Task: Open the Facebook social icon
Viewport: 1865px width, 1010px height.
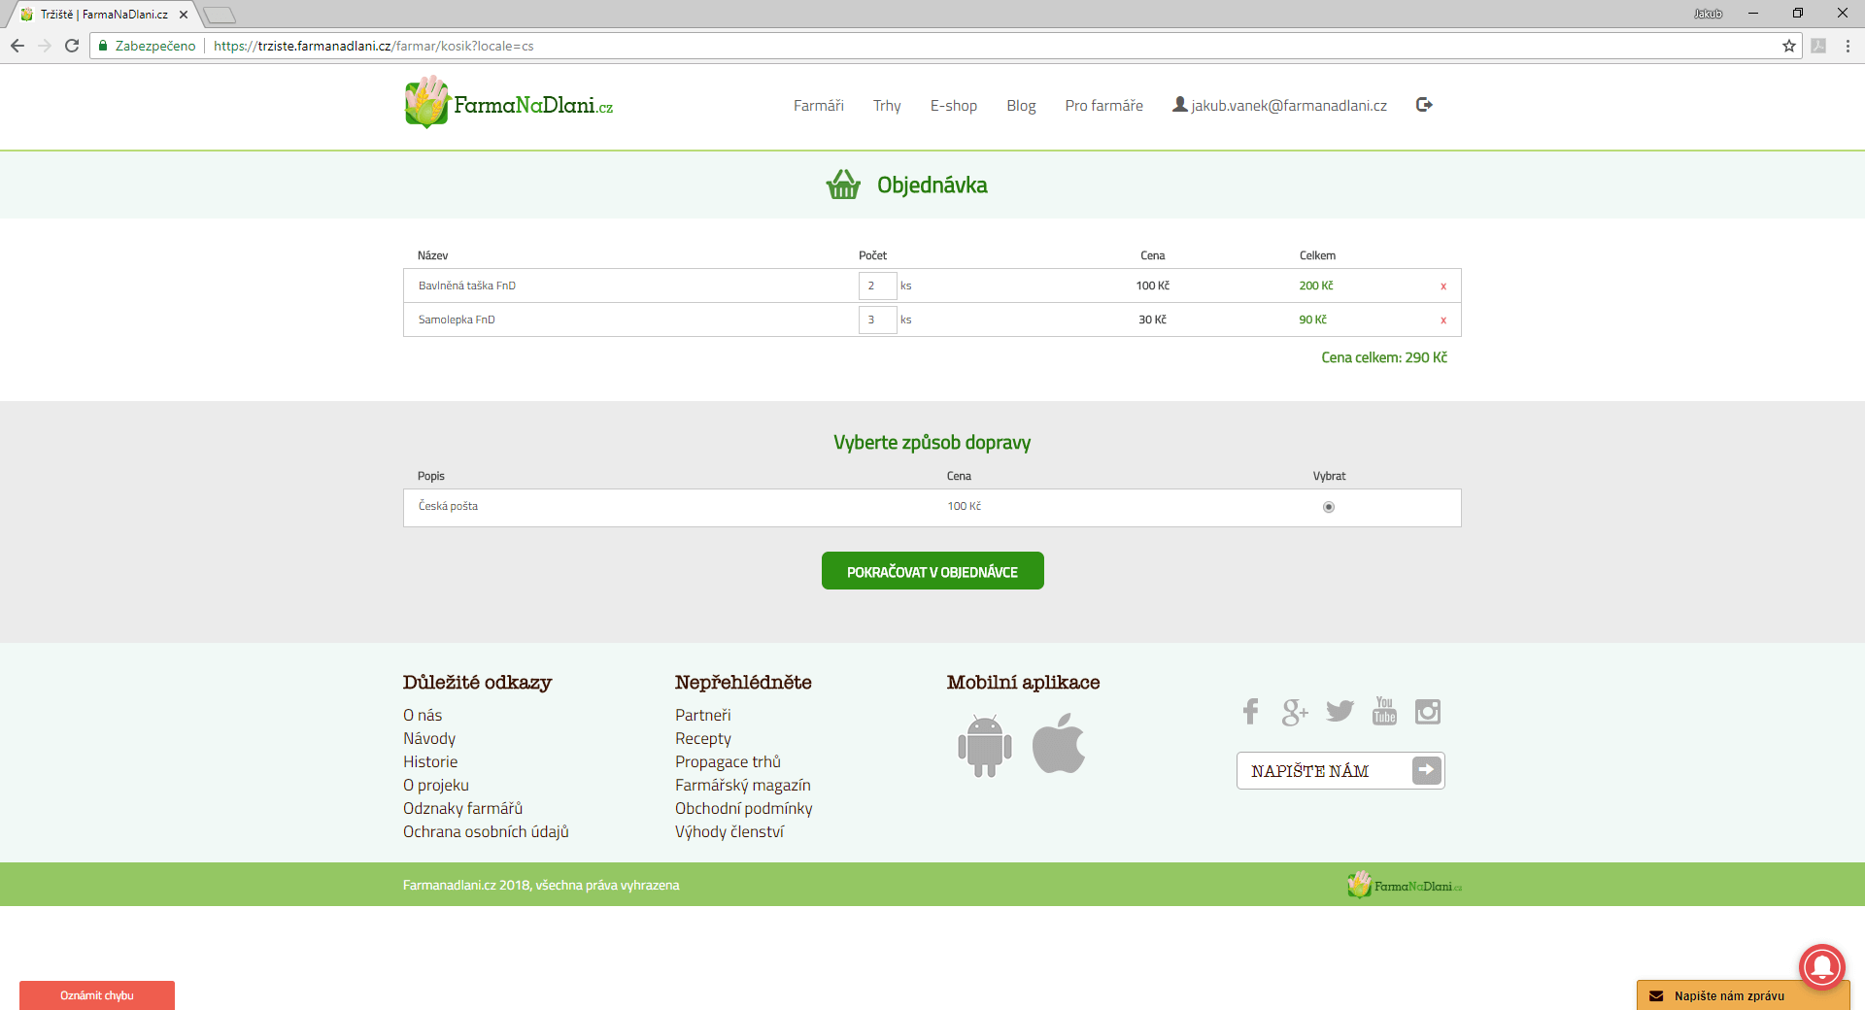Action: [x=1250, y=712]
